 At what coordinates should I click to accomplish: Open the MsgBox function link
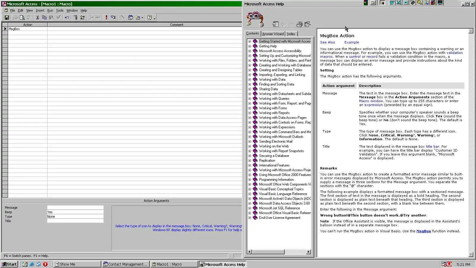pos(424,231)
